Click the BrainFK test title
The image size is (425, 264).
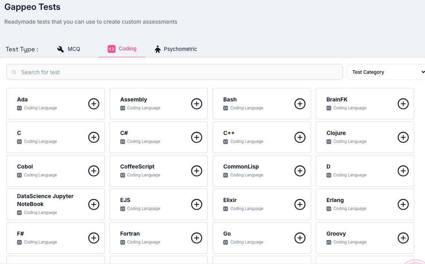click(x=337, y=99)
